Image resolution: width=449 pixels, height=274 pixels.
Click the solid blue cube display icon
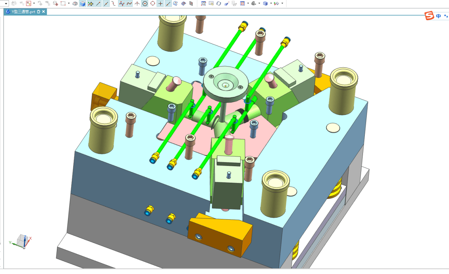pyautogui.click(x=82, y=3)
